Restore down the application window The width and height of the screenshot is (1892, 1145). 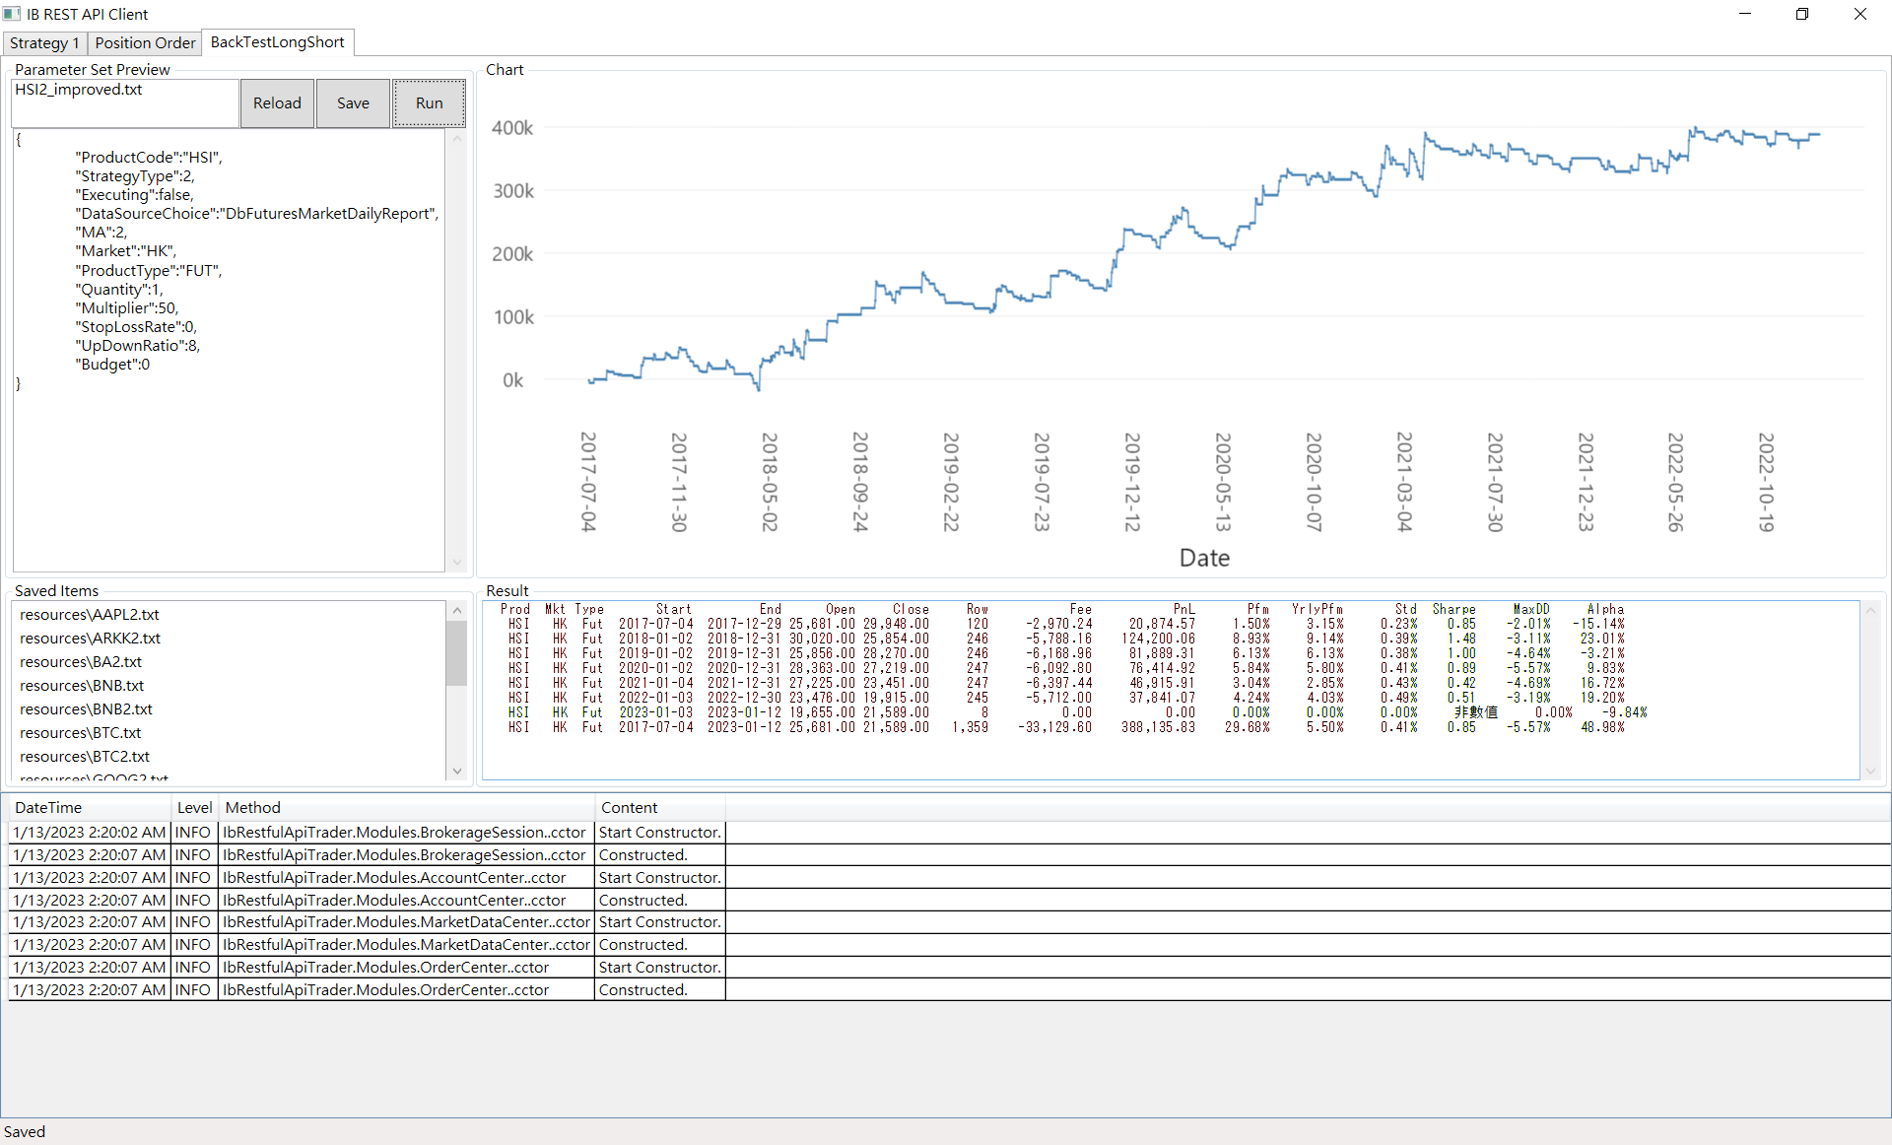tap(1802, 14)
